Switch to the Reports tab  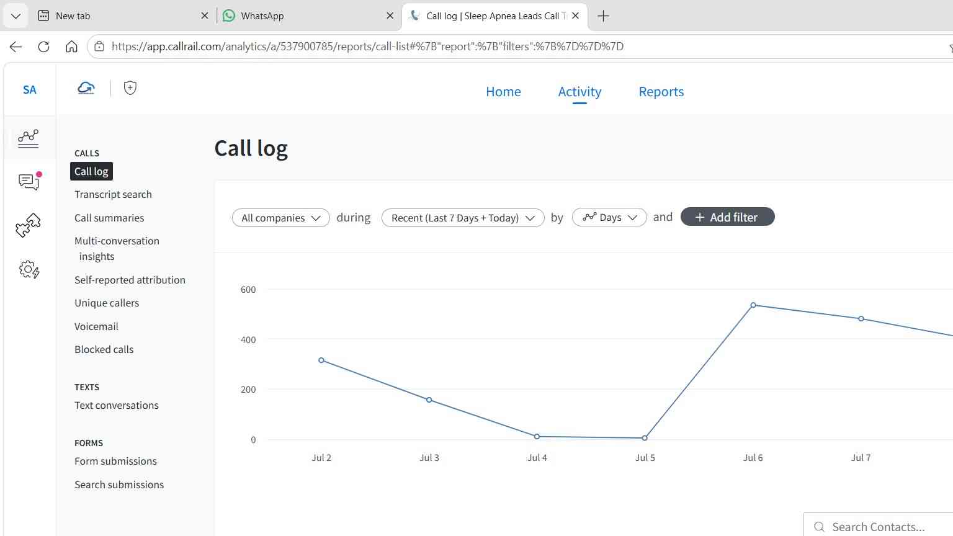click(x=661, y=92)
